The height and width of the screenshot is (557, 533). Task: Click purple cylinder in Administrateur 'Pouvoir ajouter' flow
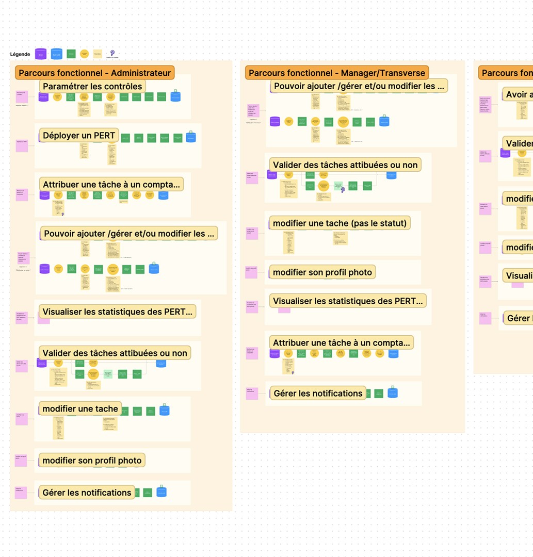click(x=44, y=269)
